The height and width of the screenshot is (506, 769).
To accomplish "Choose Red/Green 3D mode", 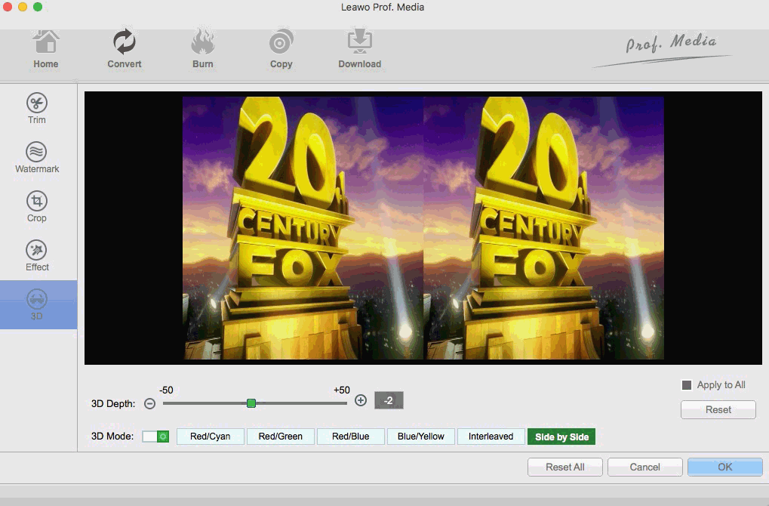I will tap(281, 437).
